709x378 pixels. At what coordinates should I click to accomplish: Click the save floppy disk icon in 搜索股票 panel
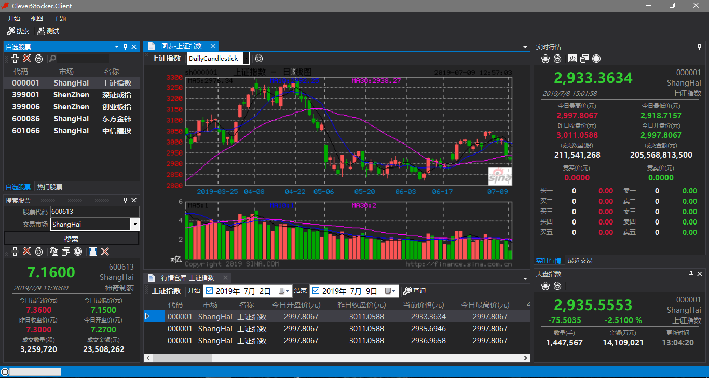tap(93, 251)
